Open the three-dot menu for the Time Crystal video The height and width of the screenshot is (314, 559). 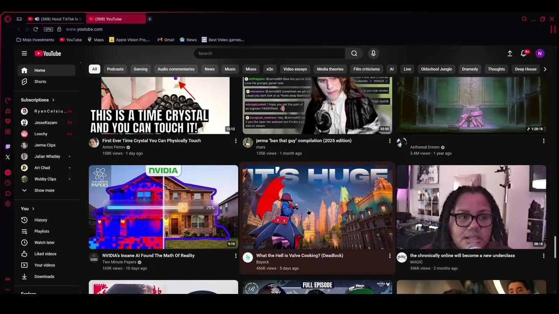(x=236, y=140)
